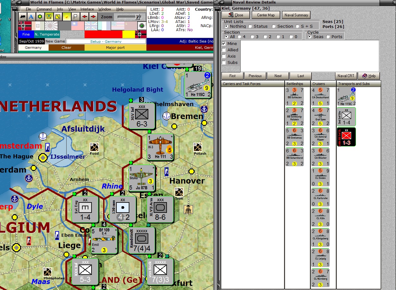Click the Naval CRT button
Screen dimensions: 396x290
(x=346, y=76)
